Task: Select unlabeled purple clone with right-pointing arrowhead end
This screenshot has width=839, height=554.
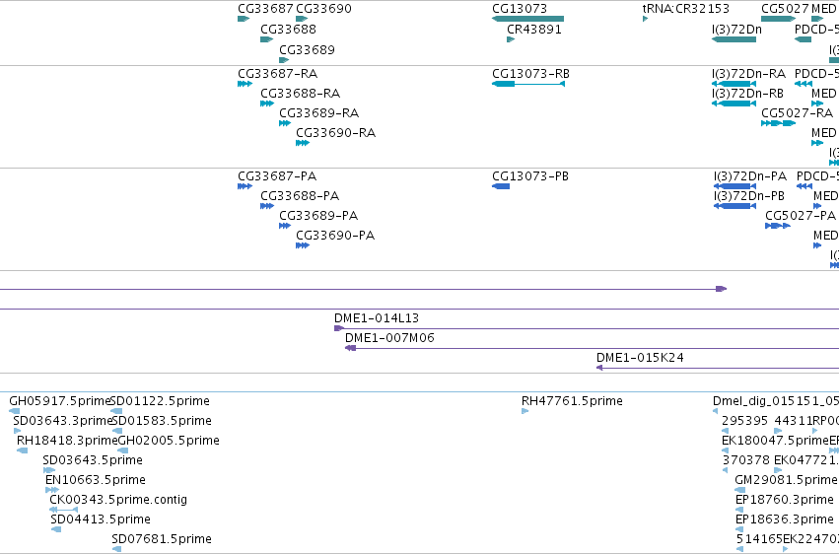Action: (x=364, y=289)
